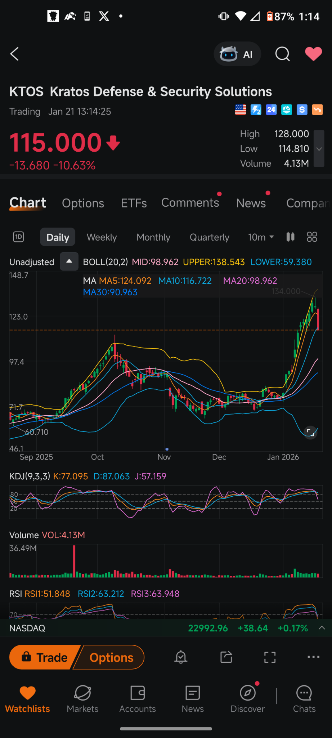Screen dimensions: 332x738
Task: Tap the KTOS Kratos Defense title
Action: pyautogui.click(x=140, y=91)
